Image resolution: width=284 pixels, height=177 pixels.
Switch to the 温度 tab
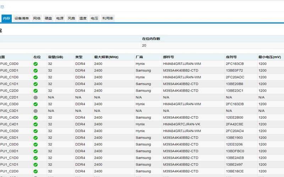(x=83, y=18)
